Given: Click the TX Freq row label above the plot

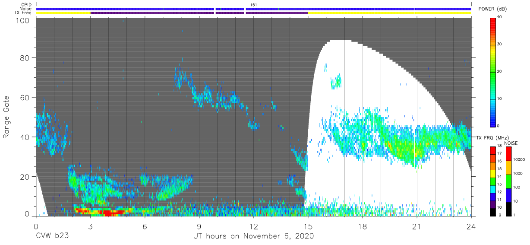Looking at the screenshot, I should (23, 13).
